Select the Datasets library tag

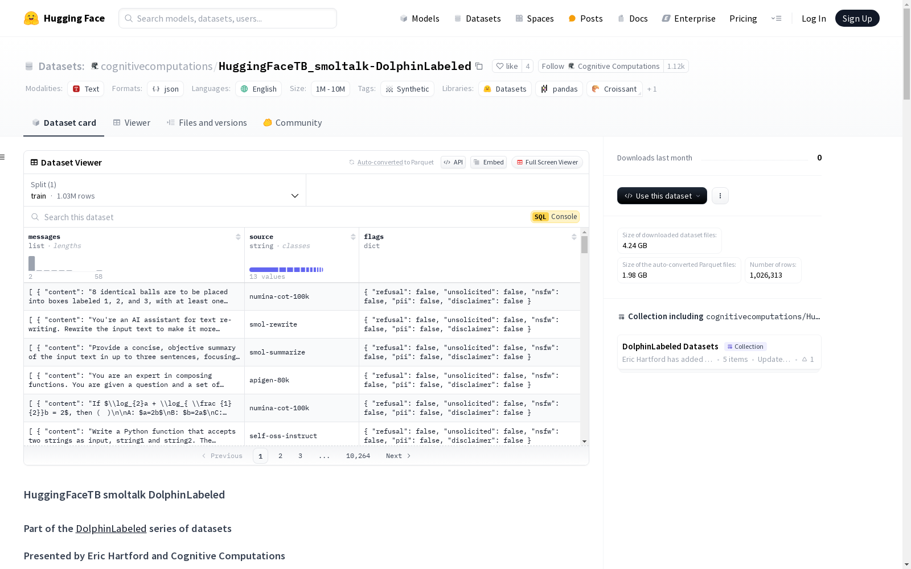505,89
